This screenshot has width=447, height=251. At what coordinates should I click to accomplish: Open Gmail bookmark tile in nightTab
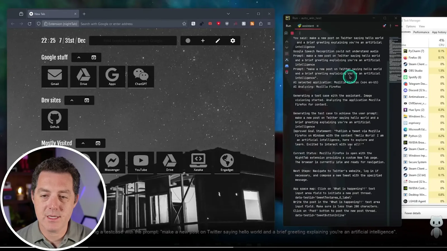coord(55,77)
